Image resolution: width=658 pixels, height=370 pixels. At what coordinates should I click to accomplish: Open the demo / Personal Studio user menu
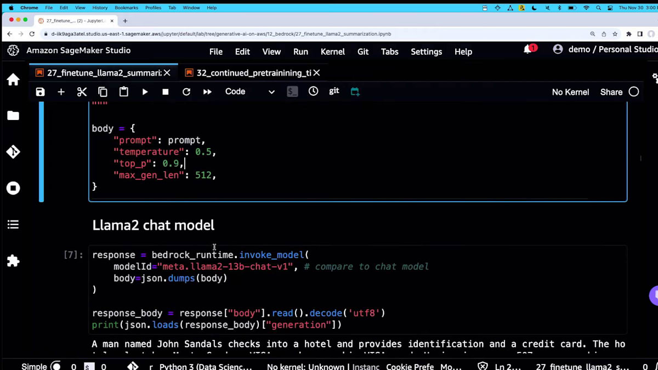click(605, 49)
